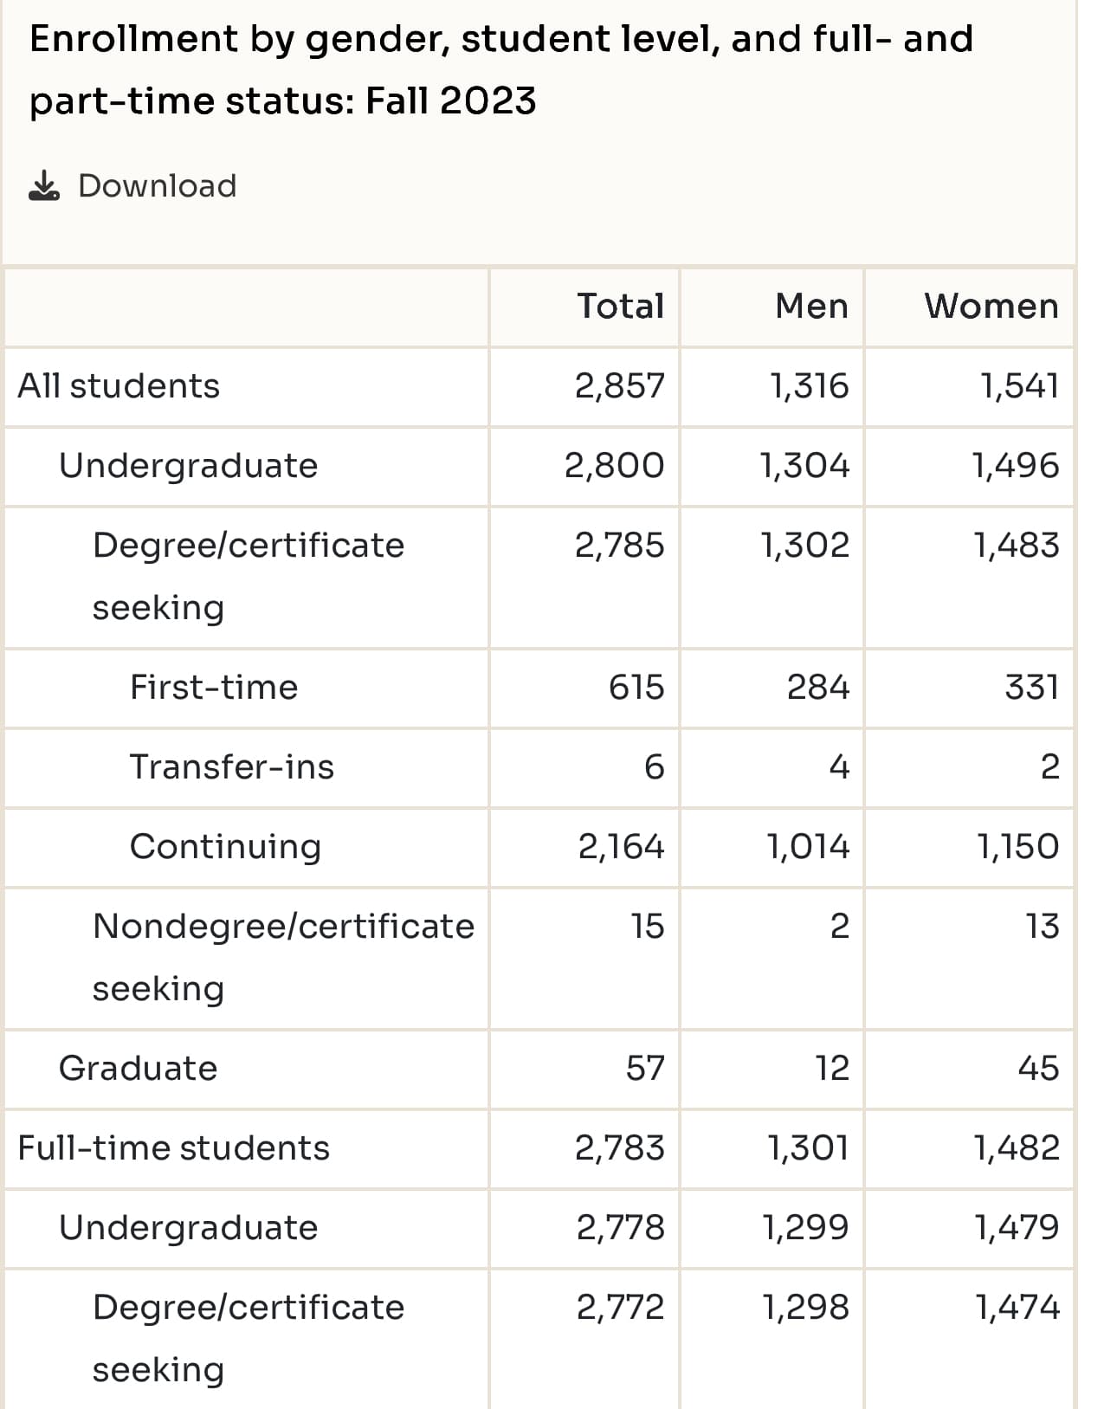Viewport: 1117px width, 1409px height.
Task: Select the Transfer-ins row label
Action: (231, 767)
